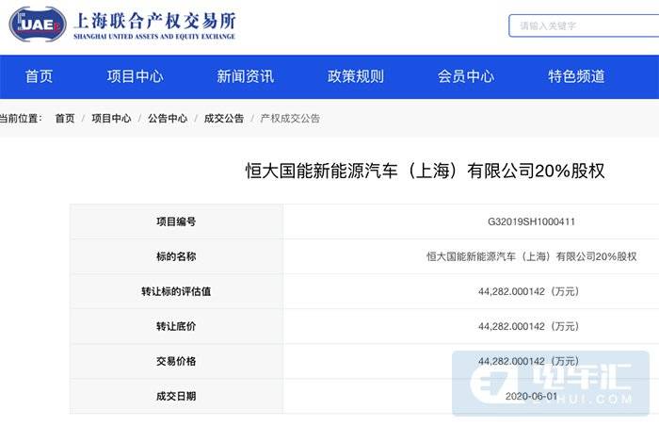
Task: Click the UAE exchange logo
Action: 38,25
